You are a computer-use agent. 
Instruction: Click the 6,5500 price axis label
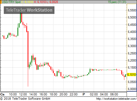pyautogui.click(x=132, y=10)
